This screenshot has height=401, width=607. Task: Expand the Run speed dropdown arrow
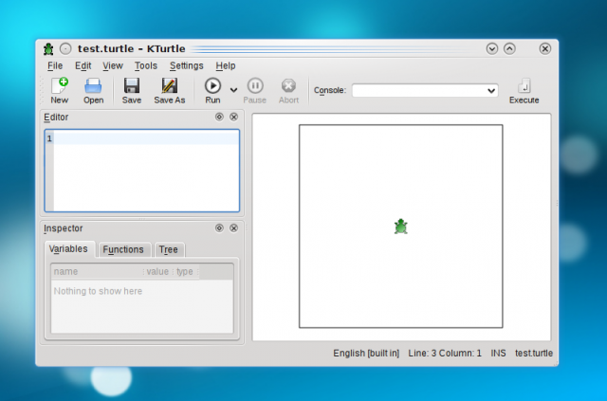point(234,91)
